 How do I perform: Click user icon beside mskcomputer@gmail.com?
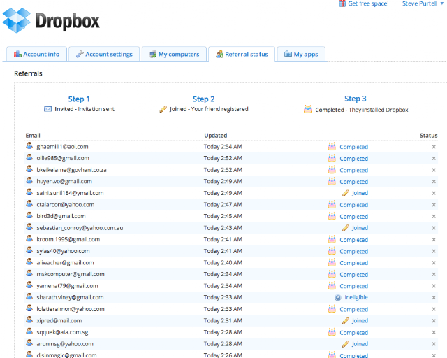29,273
